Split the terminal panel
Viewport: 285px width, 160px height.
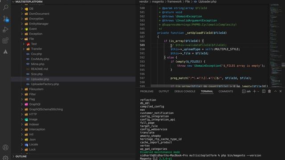[x=264, y=92]
